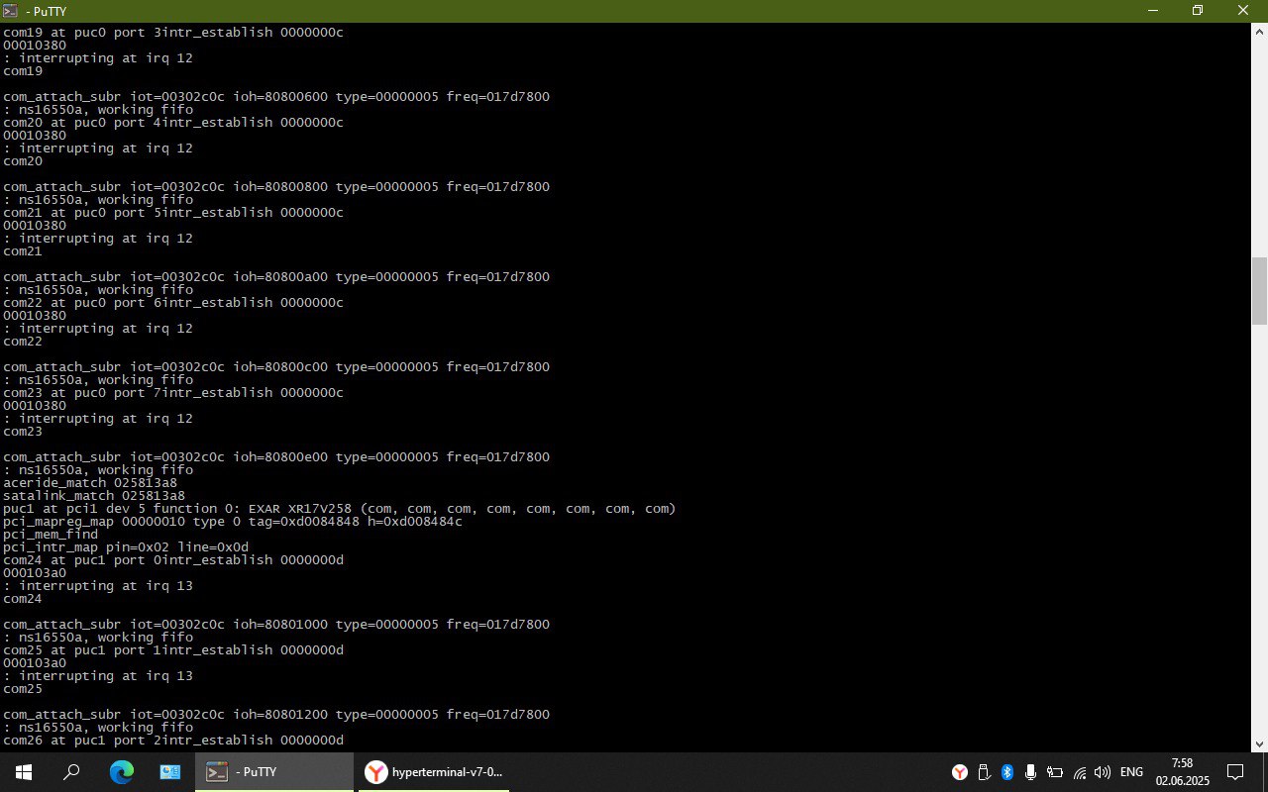
Task: Click the terminal scrollbar thumb
Action: [x=1260, y=290]
